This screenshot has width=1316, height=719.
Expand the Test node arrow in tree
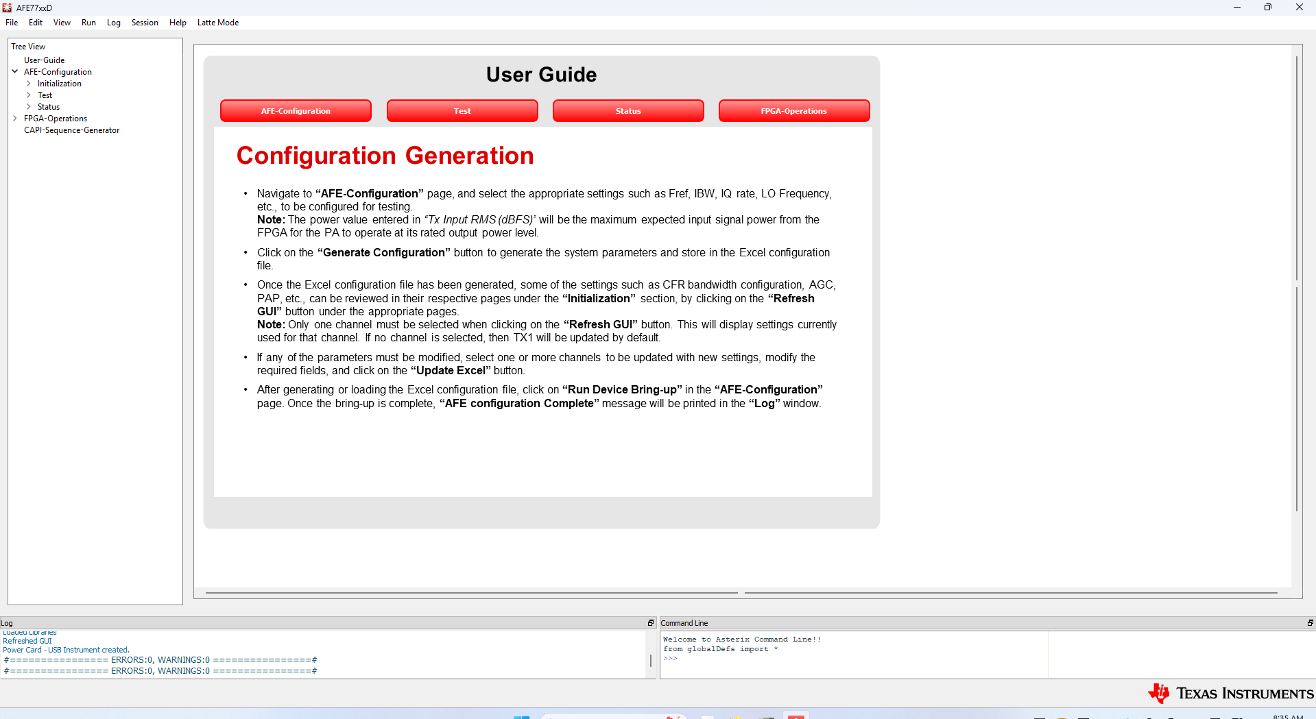[29, 95]
